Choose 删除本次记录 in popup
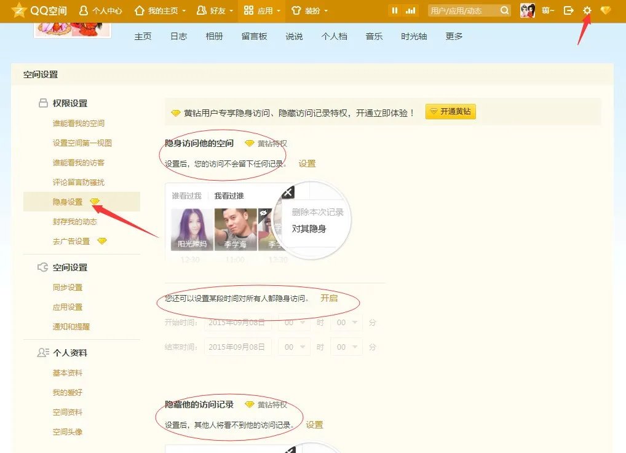Viewport: 626px width, 453px height. (317, 212)
